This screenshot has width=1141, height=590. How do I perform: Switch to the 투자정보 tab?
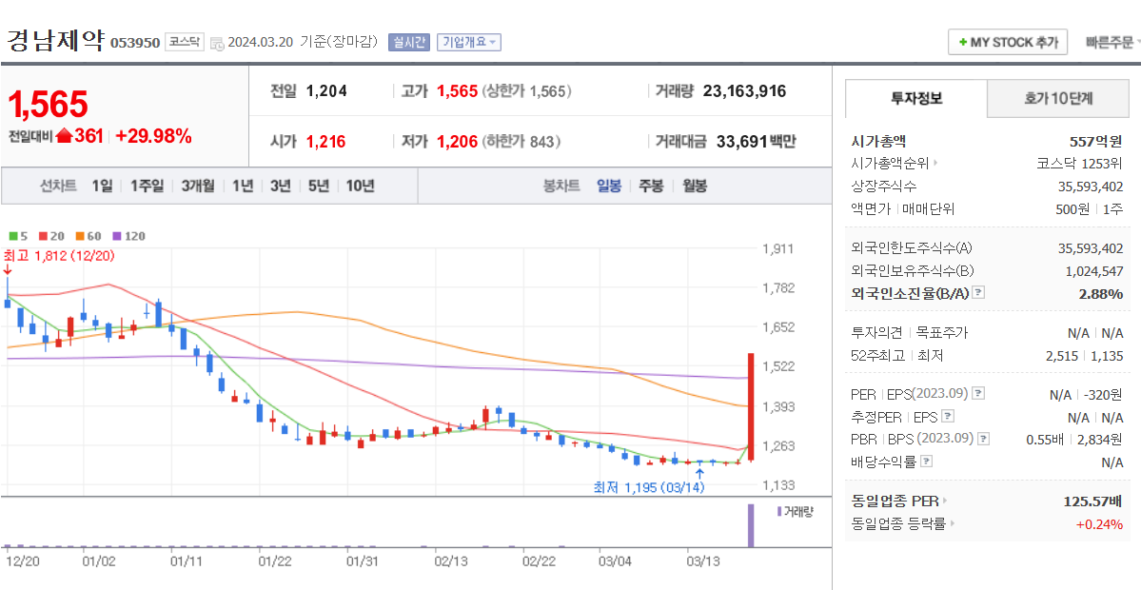(x=916, y=98)
